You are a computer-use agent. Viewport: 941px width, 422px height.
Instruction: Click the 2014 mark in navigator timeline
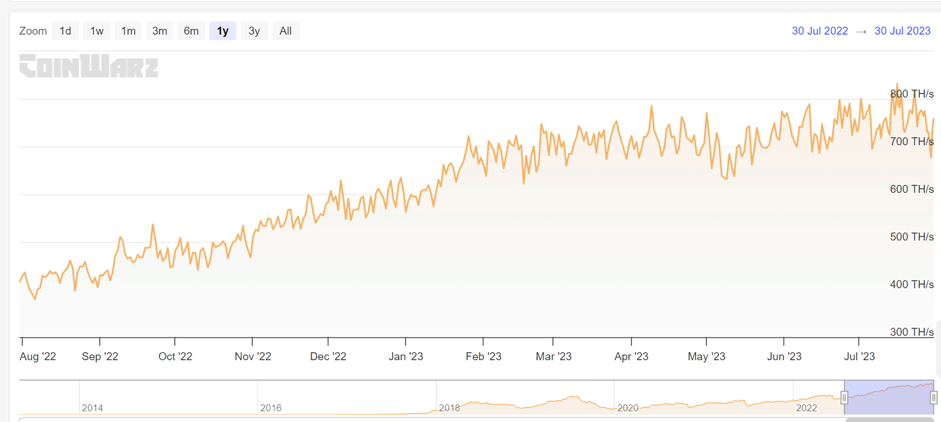point(93,408)
